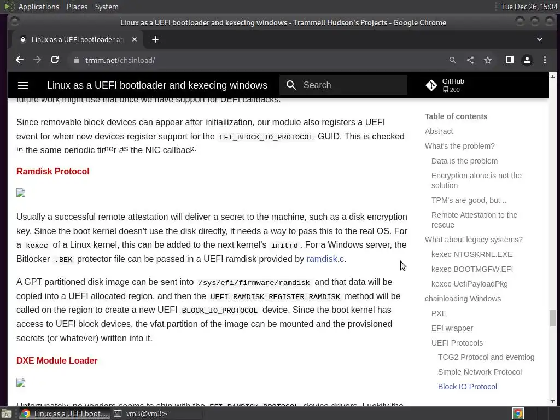Open the site hamburger navigation menu
The height and width of the screenshot is (420, 560).
tap(23, 85)
